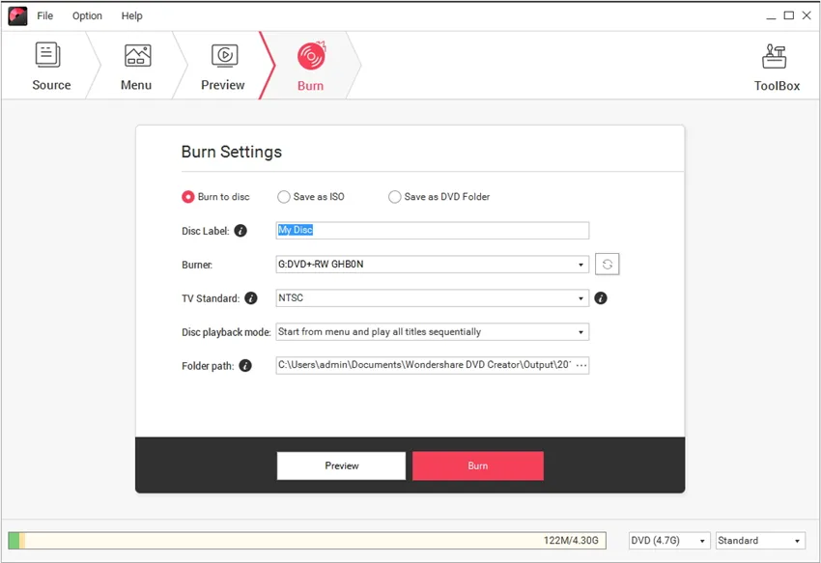Click the Preview button
821x563 pixels.
[341, 464]
